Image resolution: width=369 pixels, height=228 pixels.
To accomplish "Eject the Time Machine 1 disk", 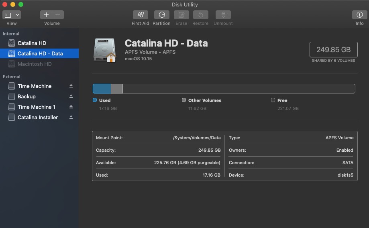I will click(x=71, y=107).
